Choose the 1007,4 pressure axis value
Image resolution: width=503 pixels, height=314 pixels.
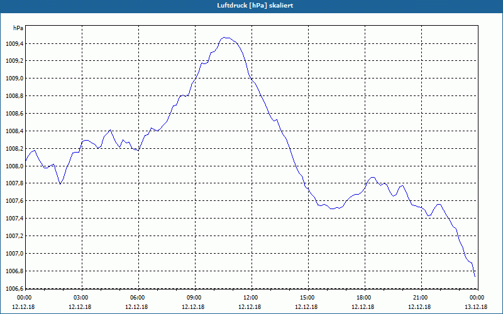tap(14, 219)
